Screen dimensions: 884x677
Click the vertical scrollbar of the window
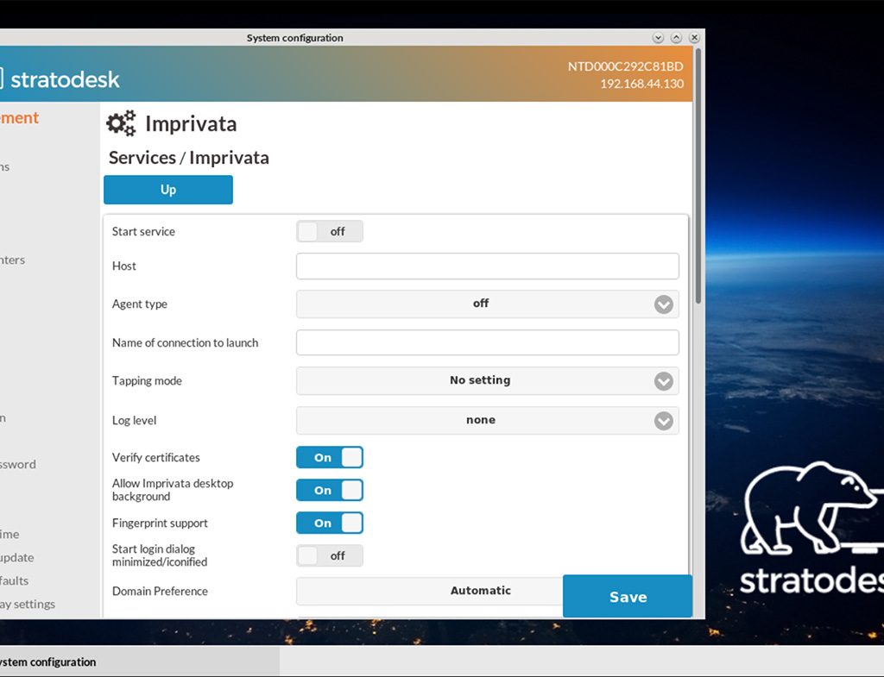698,176
